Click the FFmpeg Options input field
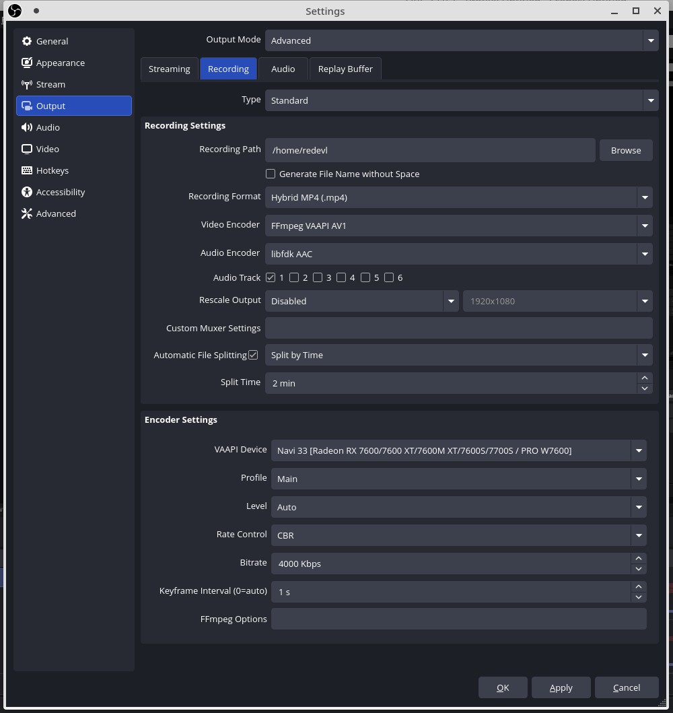Image resolution: width=673 pixels, height=713 pixels. pyautogui.click(x=459, y=619)
